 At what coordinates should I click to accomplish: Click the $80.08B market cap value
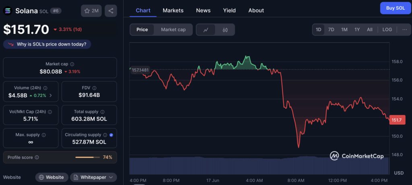[x=51, y=72]
